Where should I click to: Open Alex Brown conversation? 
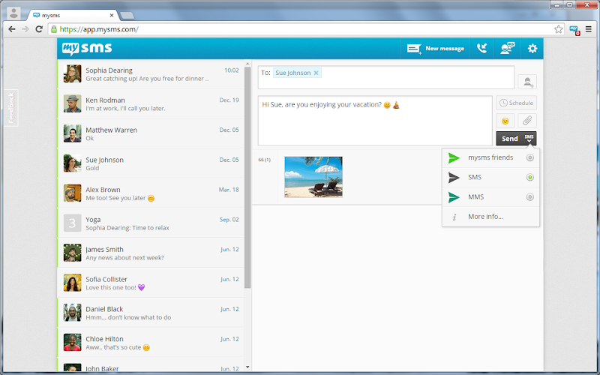(x=151, y=193)
